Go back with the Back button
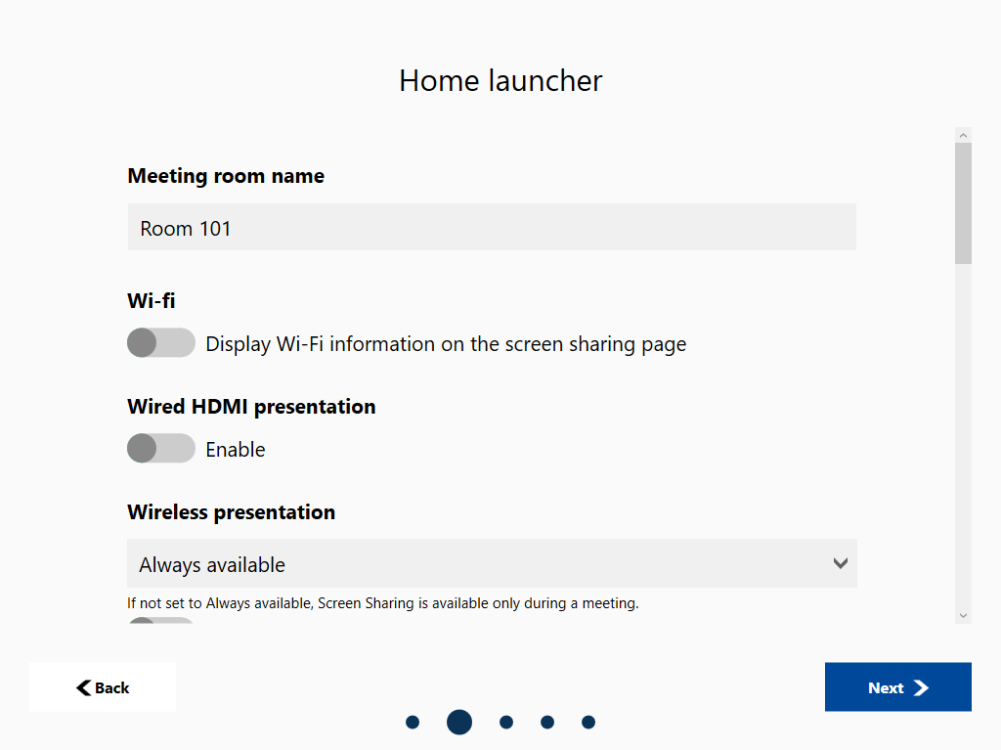1001x750 pixels. click(103, 687)
